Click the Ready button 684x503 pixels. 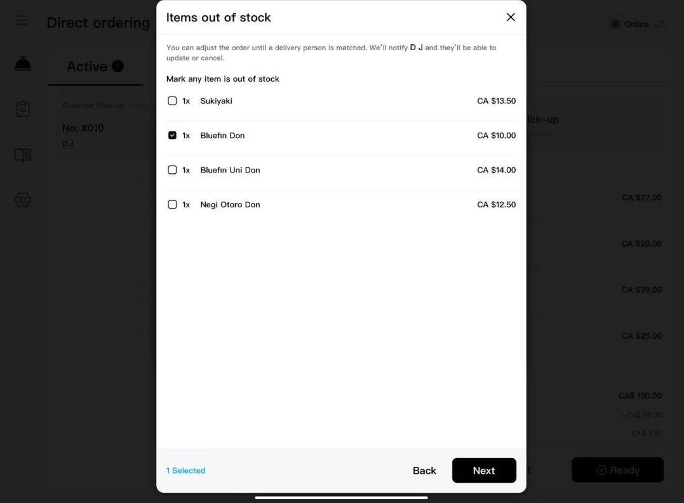click(x=618, y=470)
